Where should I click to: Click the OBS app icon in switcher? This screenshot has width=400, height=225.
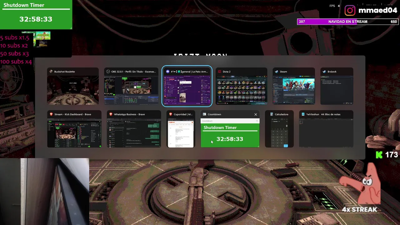[108, 72]
